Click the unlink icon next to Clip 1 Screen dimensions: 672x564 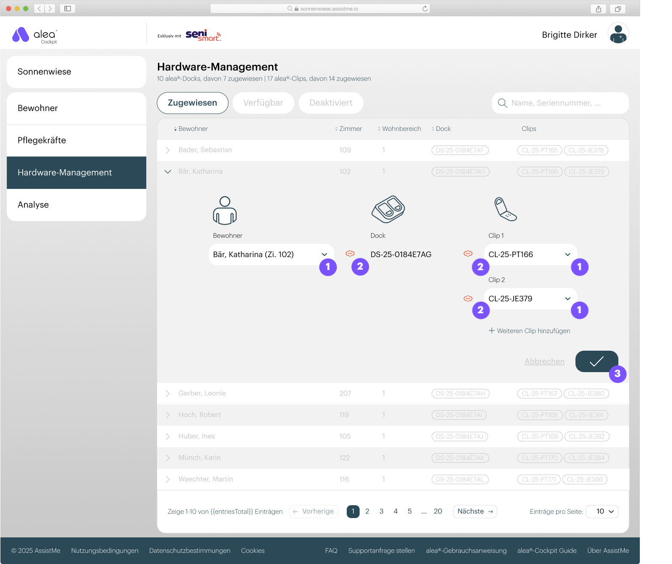tap(468, 254)
